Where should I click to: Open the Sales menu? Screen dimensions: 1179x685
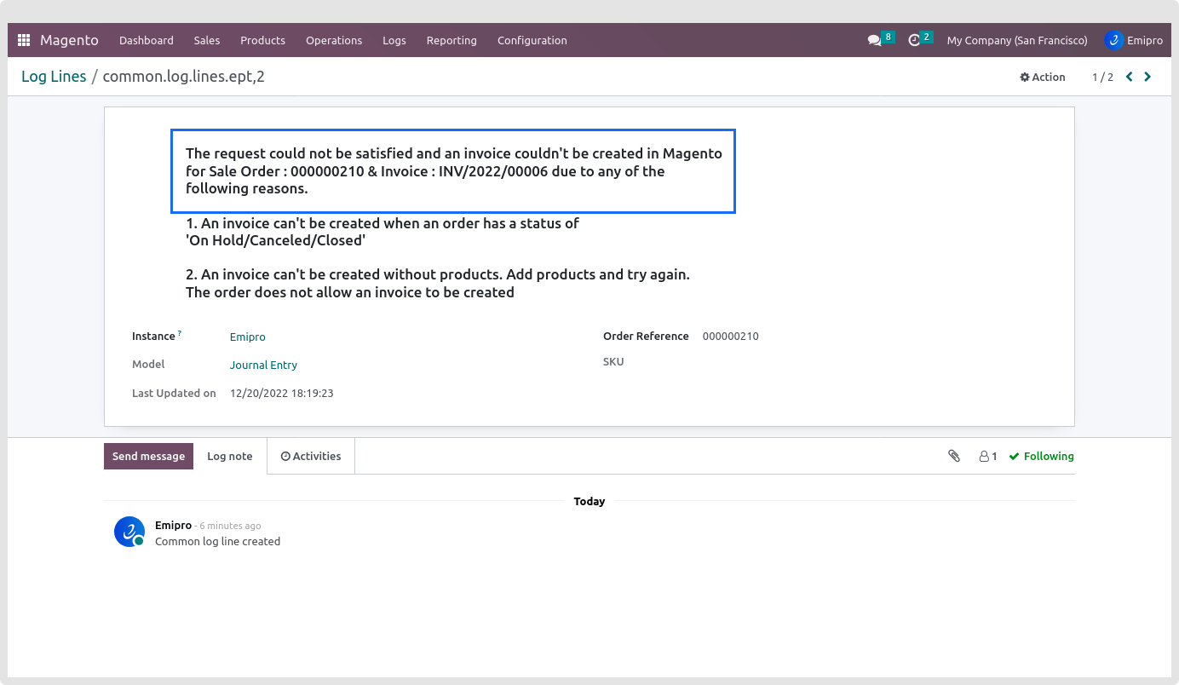coord(206,40)
